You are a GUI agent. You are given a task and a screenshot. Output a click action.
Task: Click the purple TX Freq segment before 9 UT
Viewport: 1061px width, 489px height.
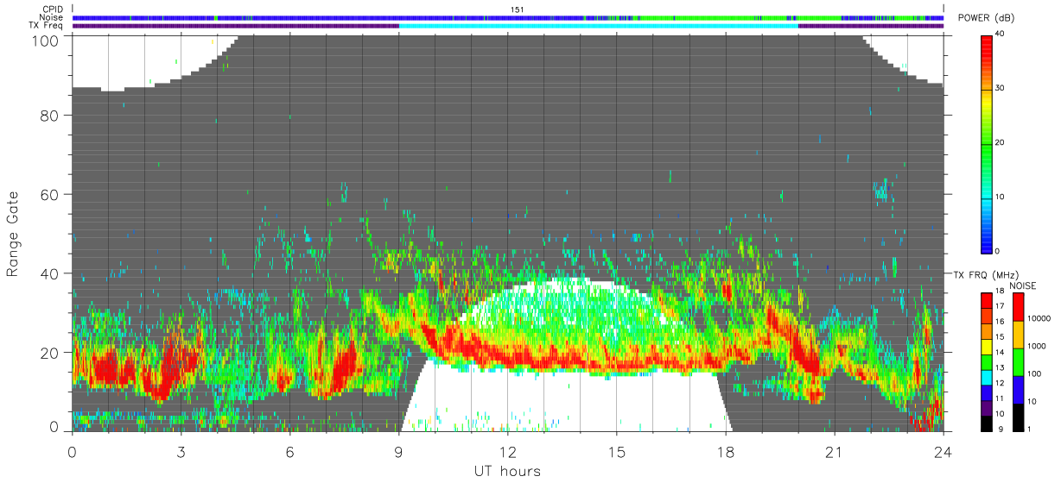pos(235,26)
